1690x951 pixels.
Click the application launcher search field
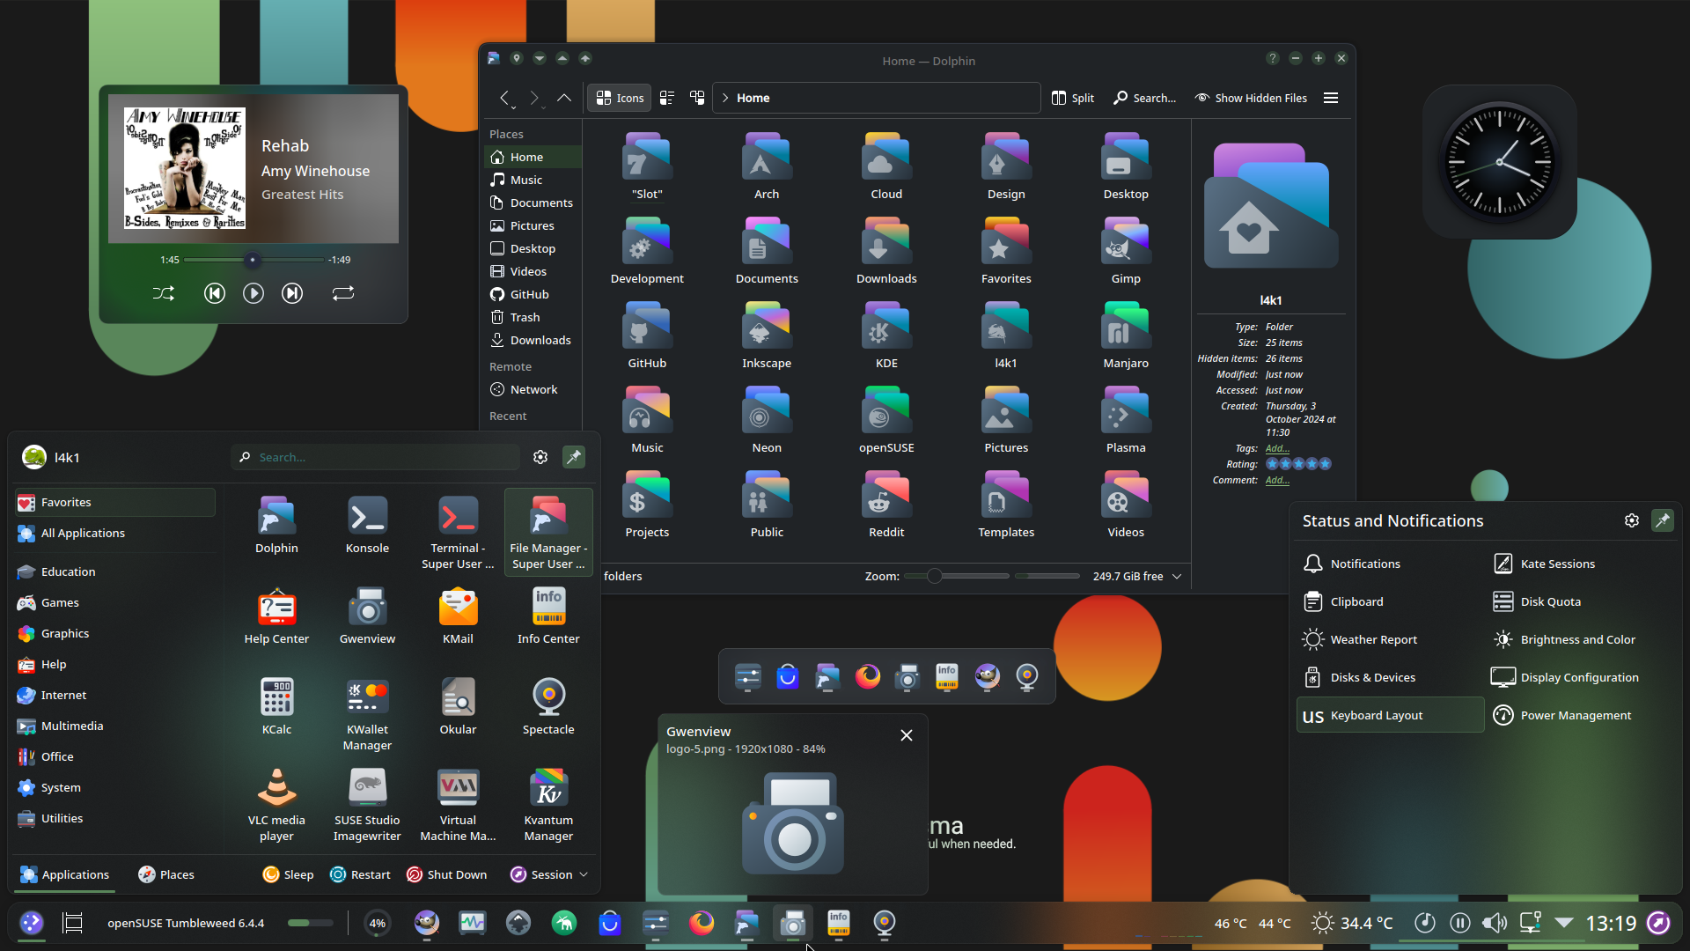[x=376, y=457]
